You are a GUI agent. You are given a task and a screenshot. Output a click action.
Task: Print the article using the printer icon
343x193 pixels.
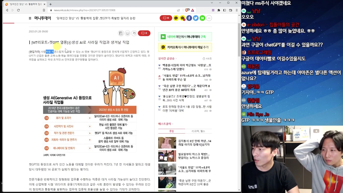[128, 33]
